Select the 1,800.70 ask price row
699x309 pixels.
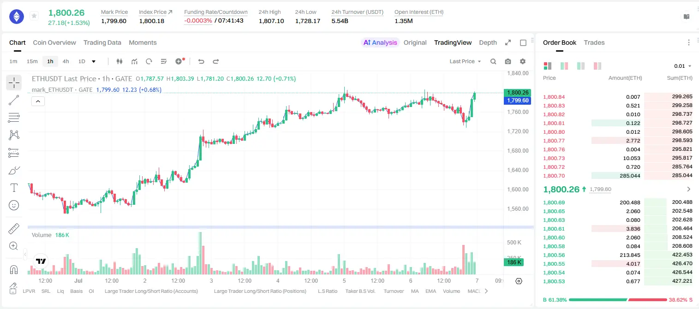click(618, 175)
